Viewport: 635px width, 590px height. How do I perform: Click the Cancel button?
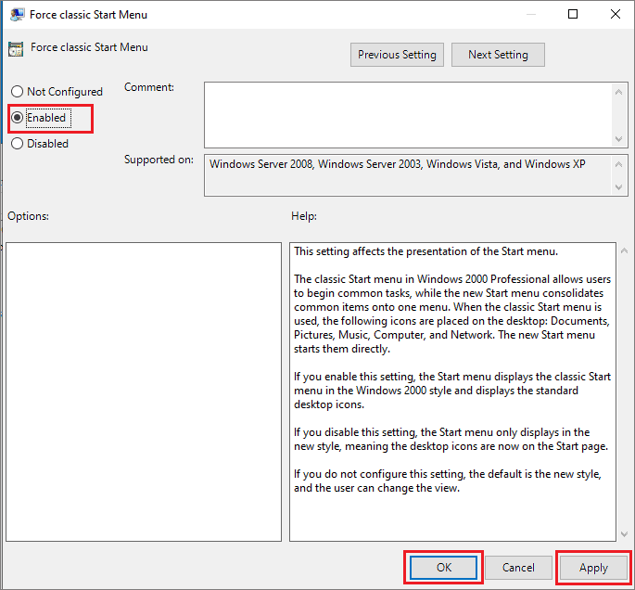pyautogui.click(x=518, y=568)
